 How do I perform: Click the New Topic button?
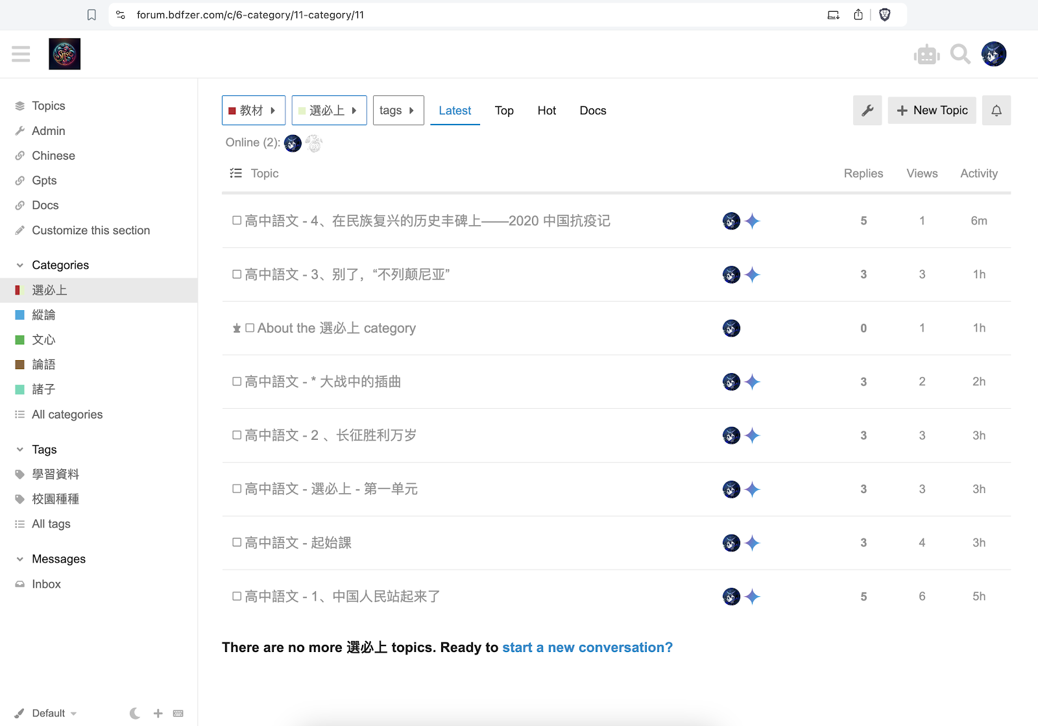tap(932, 110)
